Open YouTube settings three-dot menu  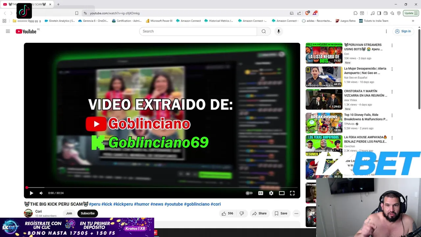[386, 31]
